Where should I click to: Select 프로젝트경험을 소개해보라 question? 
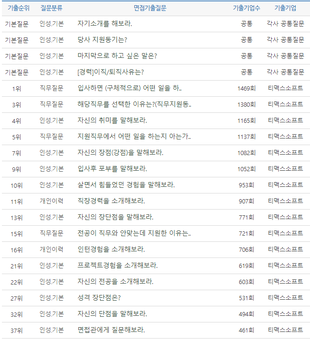(x=117, y=266)
